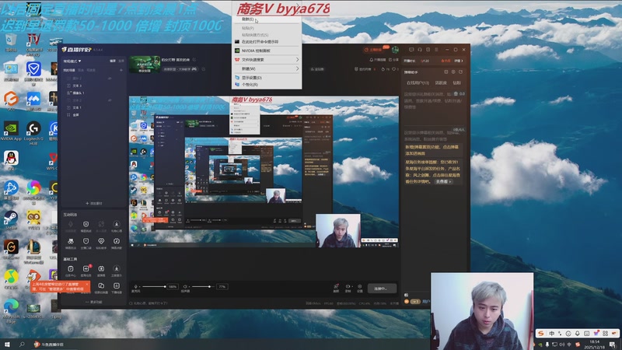Click the overlapping-windows icon in the bottom tools row
622x350 pixels.
(101, 285)
